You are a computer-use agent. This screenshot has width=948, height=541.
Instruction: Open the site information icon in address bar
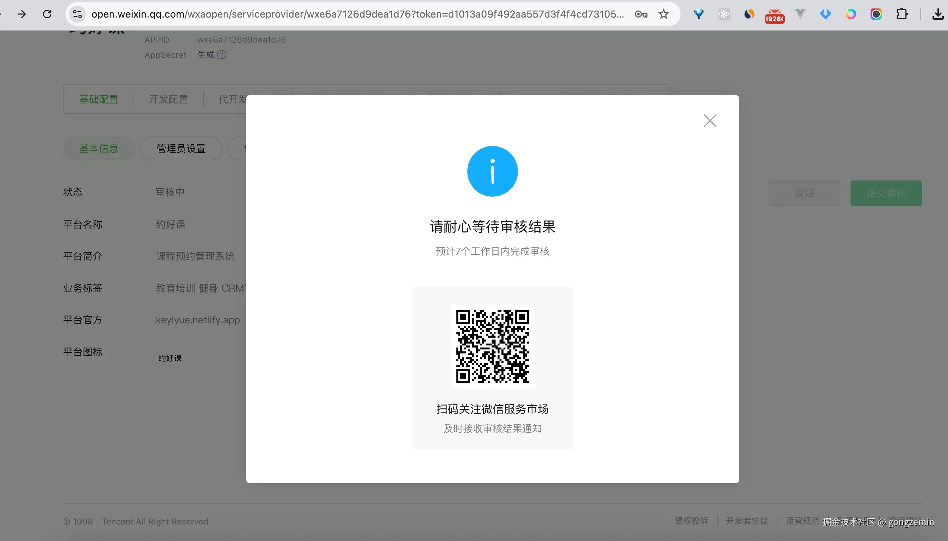tap(77, 14)
